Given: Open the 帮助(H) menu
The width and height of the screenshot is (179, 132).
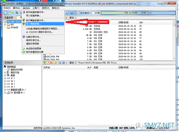Looking at the screenshot, I should [x=56, y=8].
